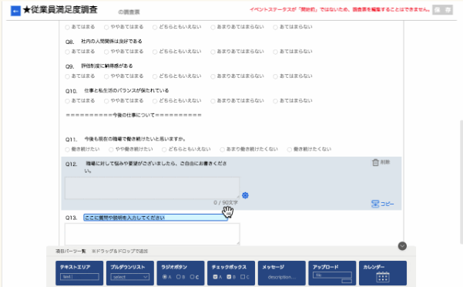
Task: Choose あてはまらない for Q10
Action: [275, 101]
